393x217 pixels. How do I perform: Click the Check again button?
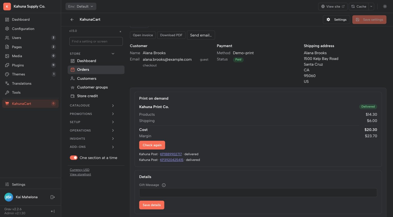pos(152,145)
